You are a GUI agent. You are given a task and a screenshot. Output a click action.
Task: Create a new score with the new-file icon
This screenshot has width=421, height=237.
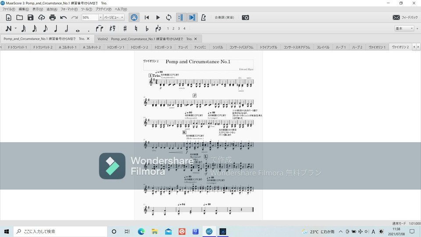coord(9,18)
